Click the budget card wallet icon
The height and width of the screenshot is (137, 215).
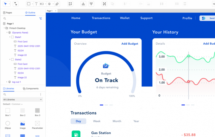[x=106, y=66]
